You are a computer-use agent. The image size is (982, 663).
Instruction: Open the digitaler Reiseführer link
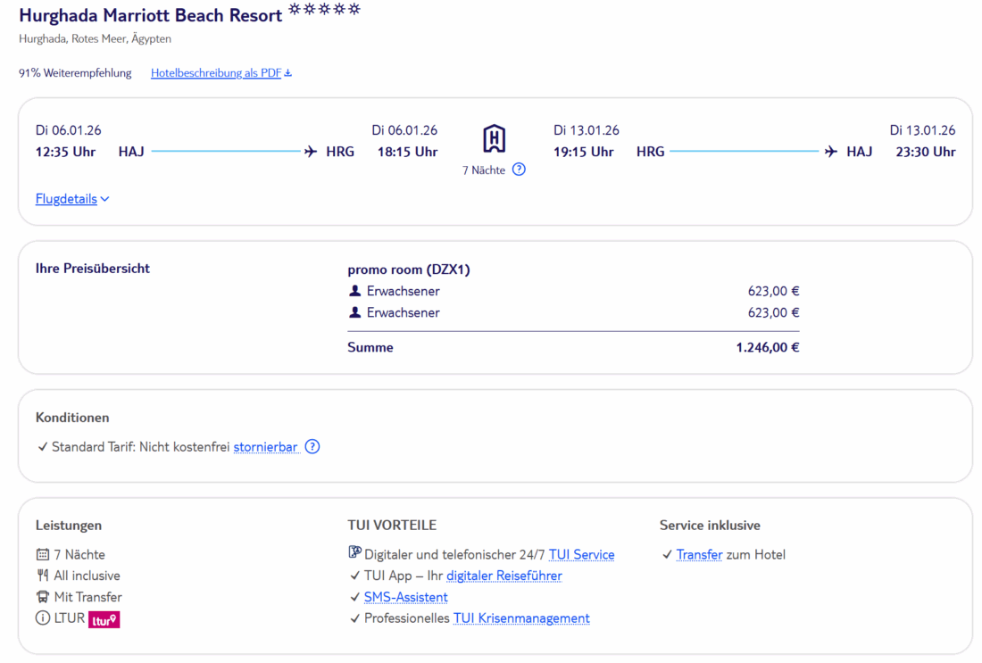point(503,576)
